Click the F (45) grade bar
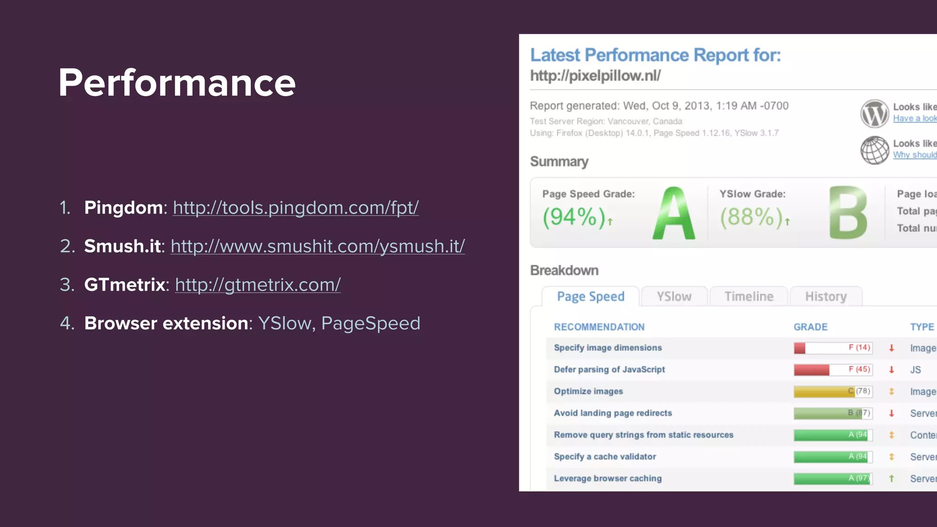The width and height of the screenshot is (937, 527). coord(833,370)
